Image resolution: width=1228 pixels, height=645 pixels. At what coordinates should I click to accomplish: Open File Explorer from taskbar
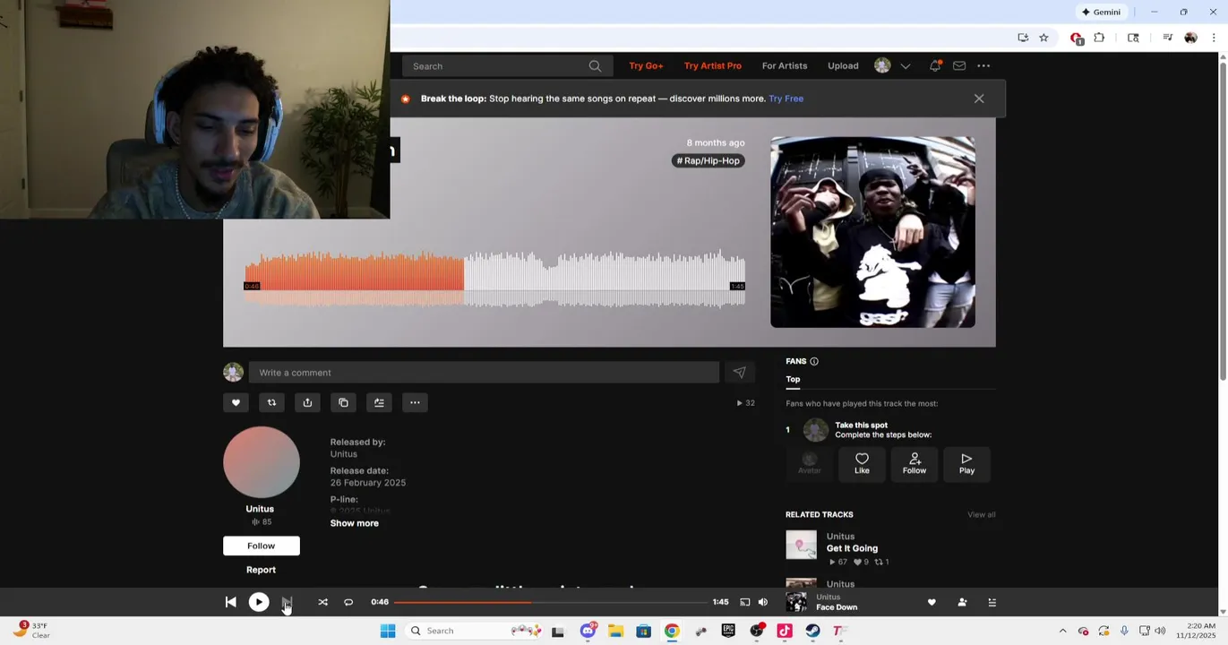click(615, 631)
